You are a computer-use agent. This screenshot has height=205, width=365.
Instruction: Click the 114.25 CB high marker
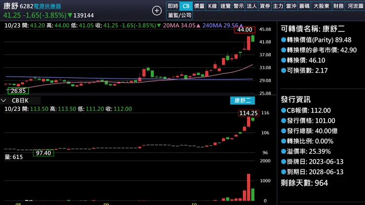pos(249,113)
